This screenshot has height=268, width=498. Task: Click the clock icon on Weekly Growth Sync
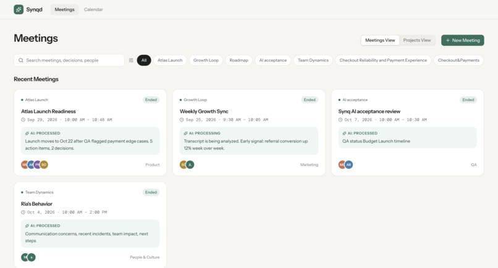pos(182,120)
